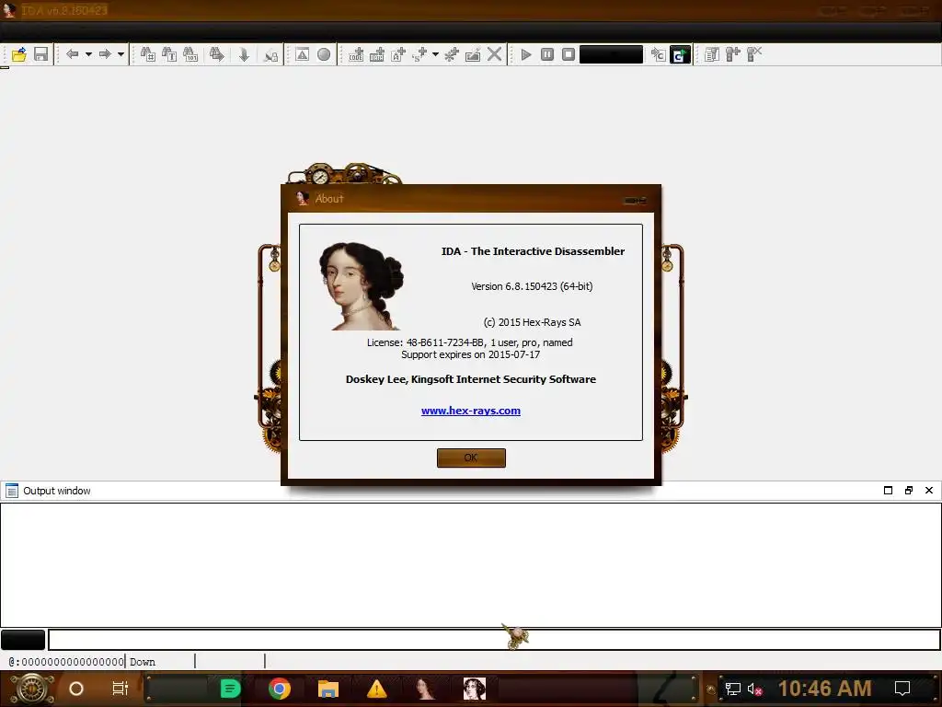Image resolution: width=942 pixels, height=707 pixels.
Task: Open the back-navigation history dropdown arrow
Action: pos(88,54)
